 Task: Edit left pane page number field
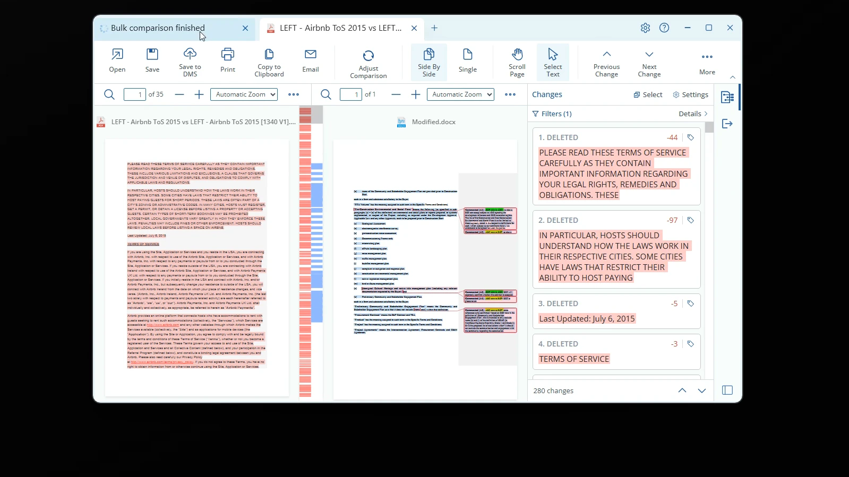[x=135, y=94]
